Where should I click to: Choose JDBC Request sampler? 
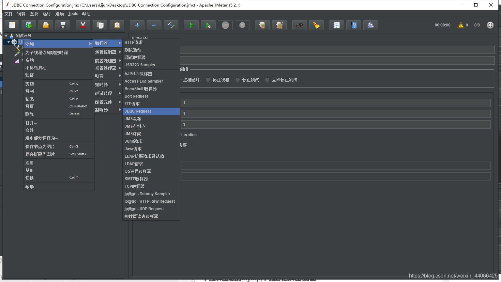point(151,111)
